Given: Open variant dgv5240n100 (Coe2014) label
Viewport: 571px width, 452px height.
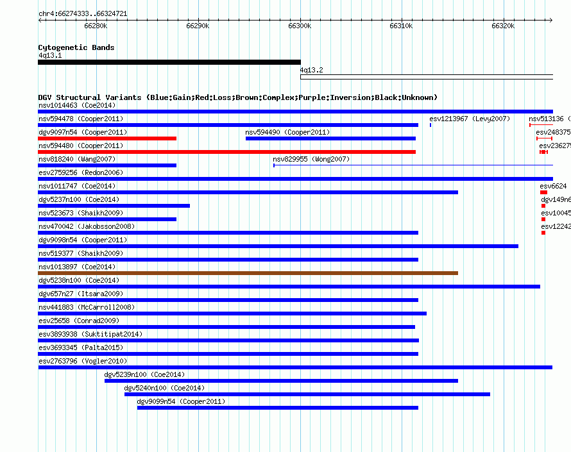Looking at the screenshot, I should click(x=165, y=388).
